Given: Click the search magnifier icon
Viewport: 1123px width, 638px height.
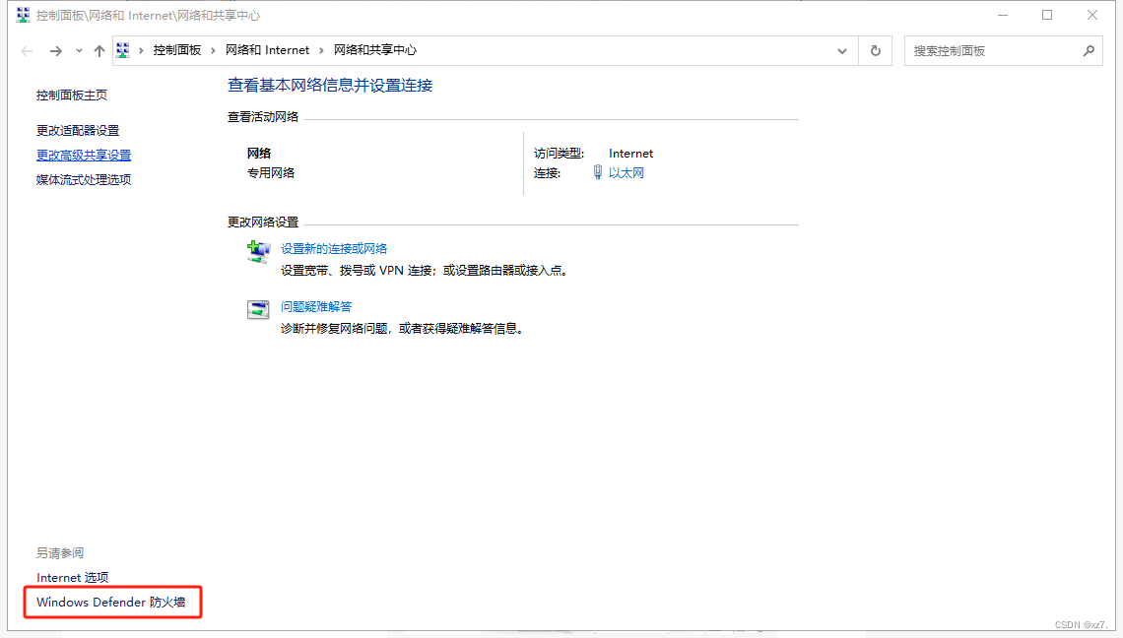Looking at the screenshot, I should (1089, 51).
